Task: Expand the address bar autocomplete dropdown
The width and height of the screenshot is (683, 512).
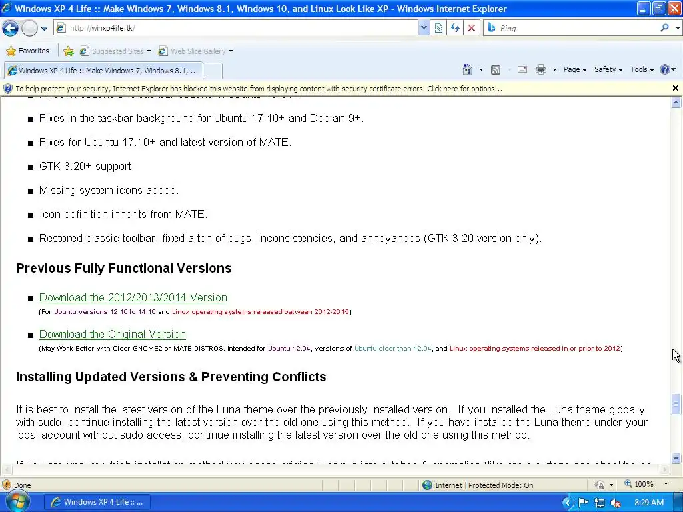Action: click(x=423, y=28)
